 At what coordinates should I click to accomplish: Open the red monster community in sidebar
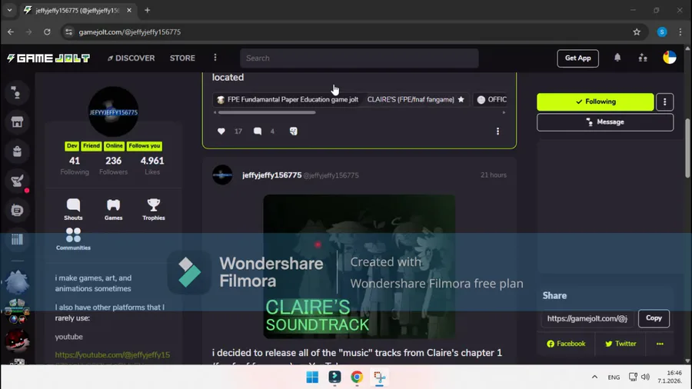(17, 340)
